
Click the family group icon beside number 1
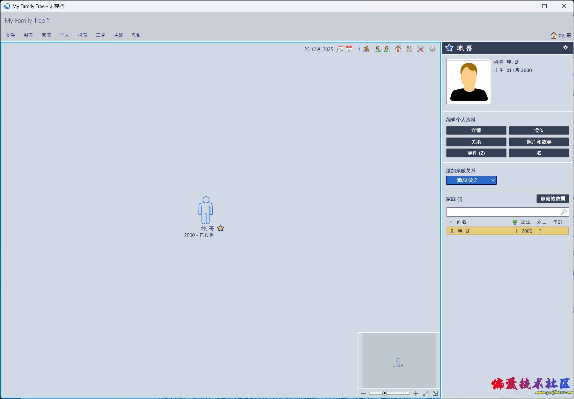tap(366, 49)
